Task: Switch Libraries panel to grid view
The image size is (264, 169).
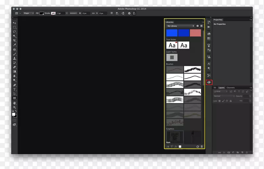Action: (198, 26)
